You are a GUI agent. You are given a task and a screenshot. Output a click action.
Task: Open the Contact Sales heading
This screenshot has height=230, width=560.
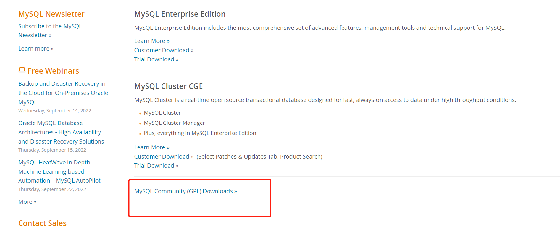coord(42,223)
